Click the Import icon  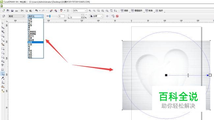pos(51,10)
